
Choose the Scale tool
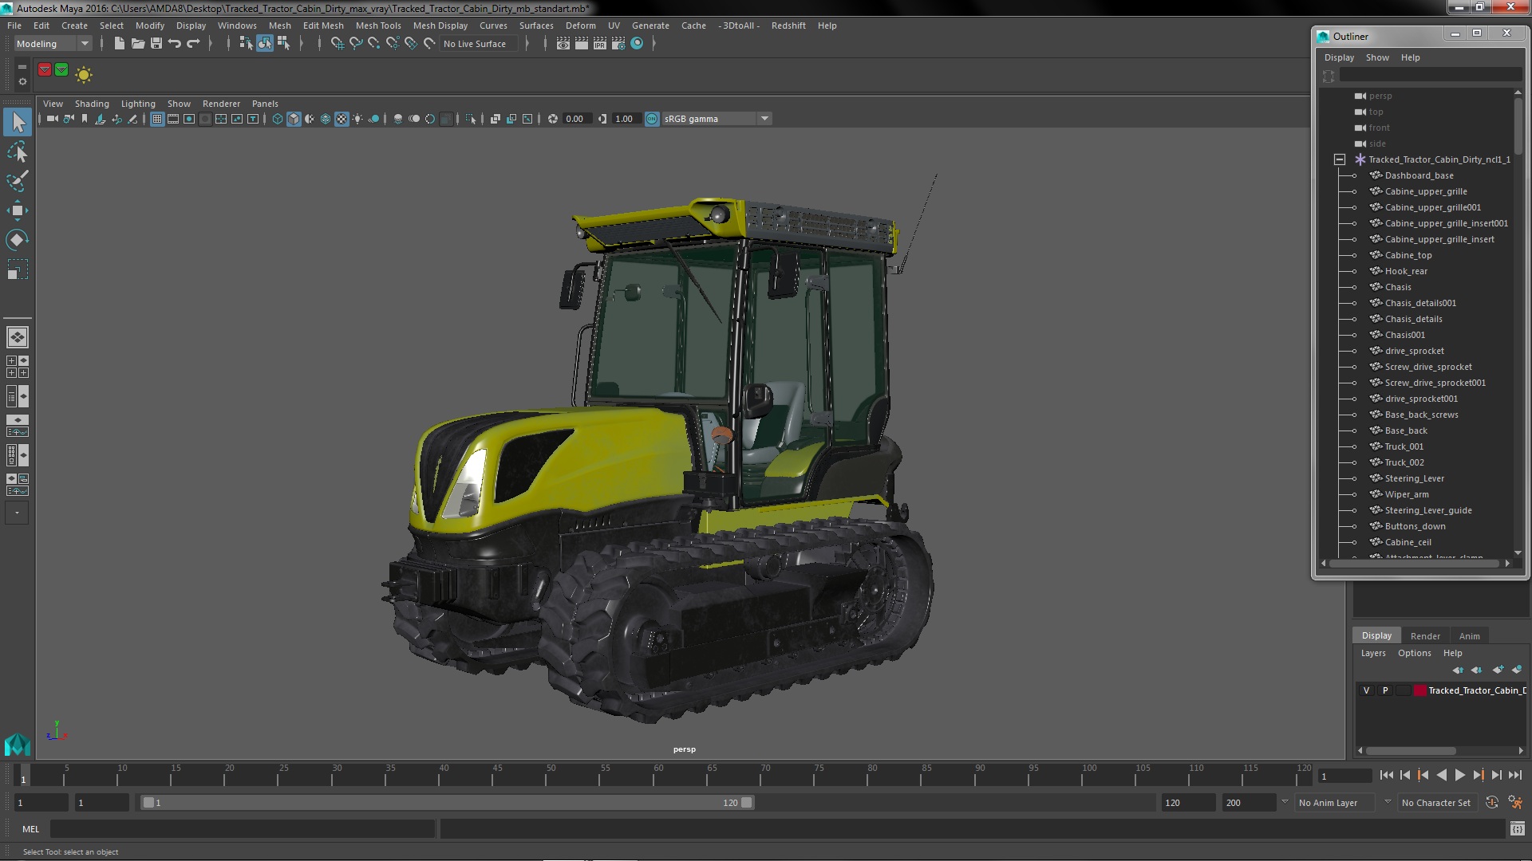(x=18, y=269)
